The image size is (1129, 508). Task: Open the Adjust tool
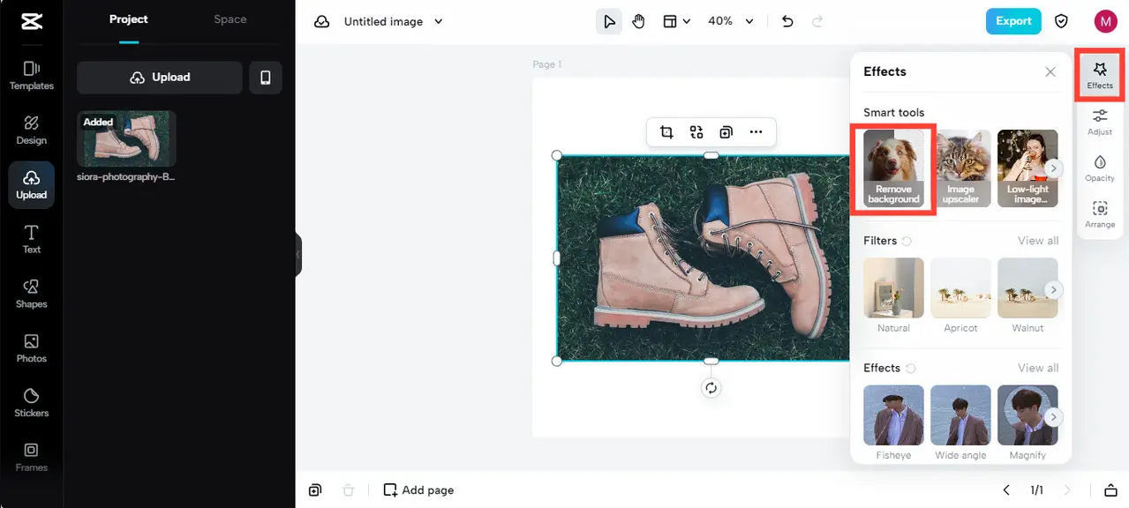(x=1100, y=122)
